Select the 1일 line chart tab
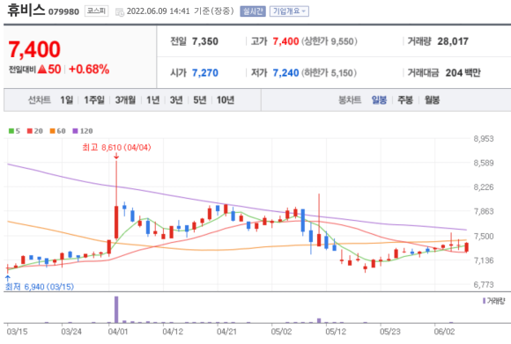 66,100
